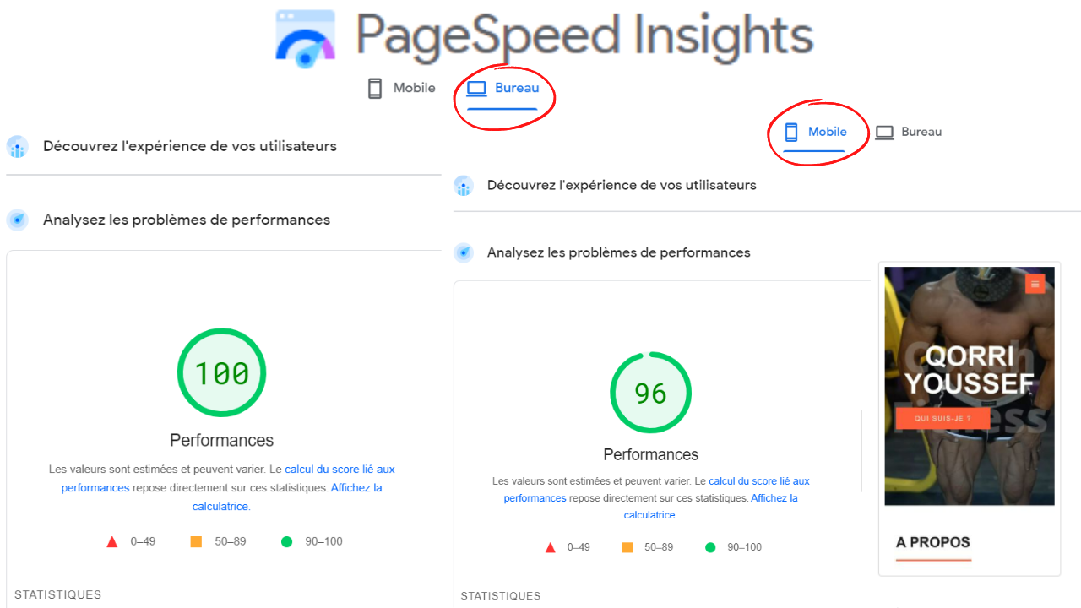This screenshot has width=1081, height=608.
Task: Open the orange hamburger menu in site preview
Action: point(1034,284)
